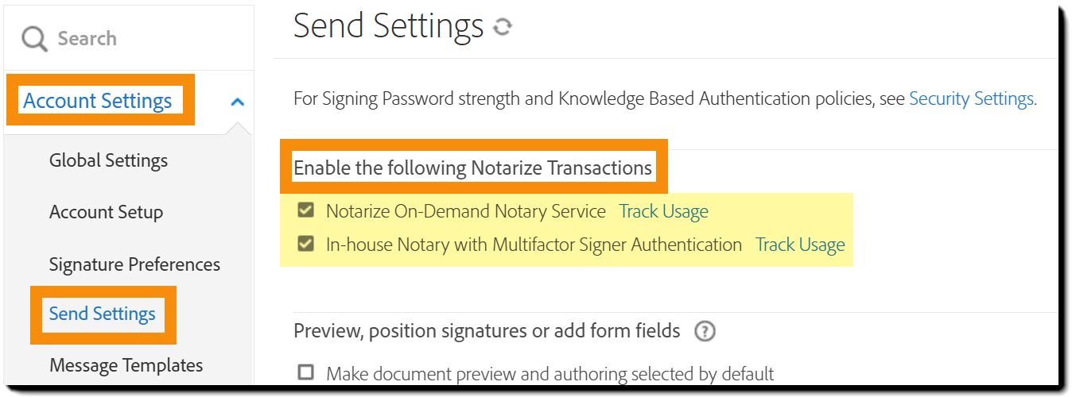Click the Send Settings page heading
1072x397 pixels.
[x=388, y=26]
